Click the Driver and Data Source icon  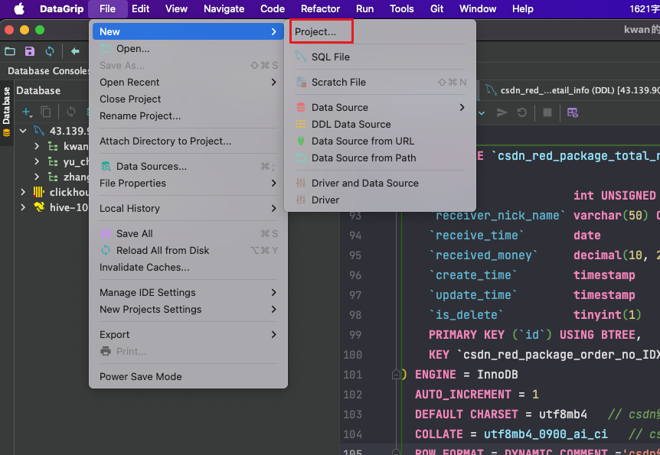pos(301,183)
